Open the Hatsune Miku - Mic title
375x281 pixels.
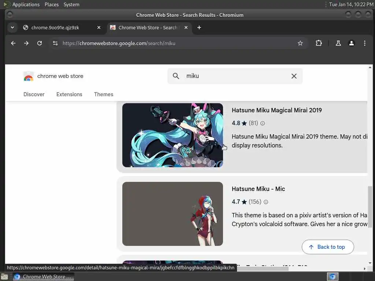click(x=258, y=189)
